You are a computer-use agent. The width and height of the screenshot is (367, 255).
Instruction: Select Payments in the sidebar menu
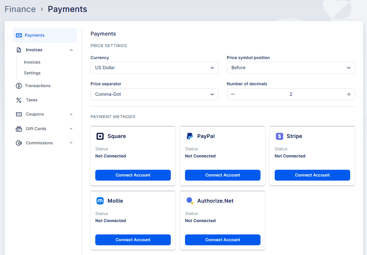point(45,36)
